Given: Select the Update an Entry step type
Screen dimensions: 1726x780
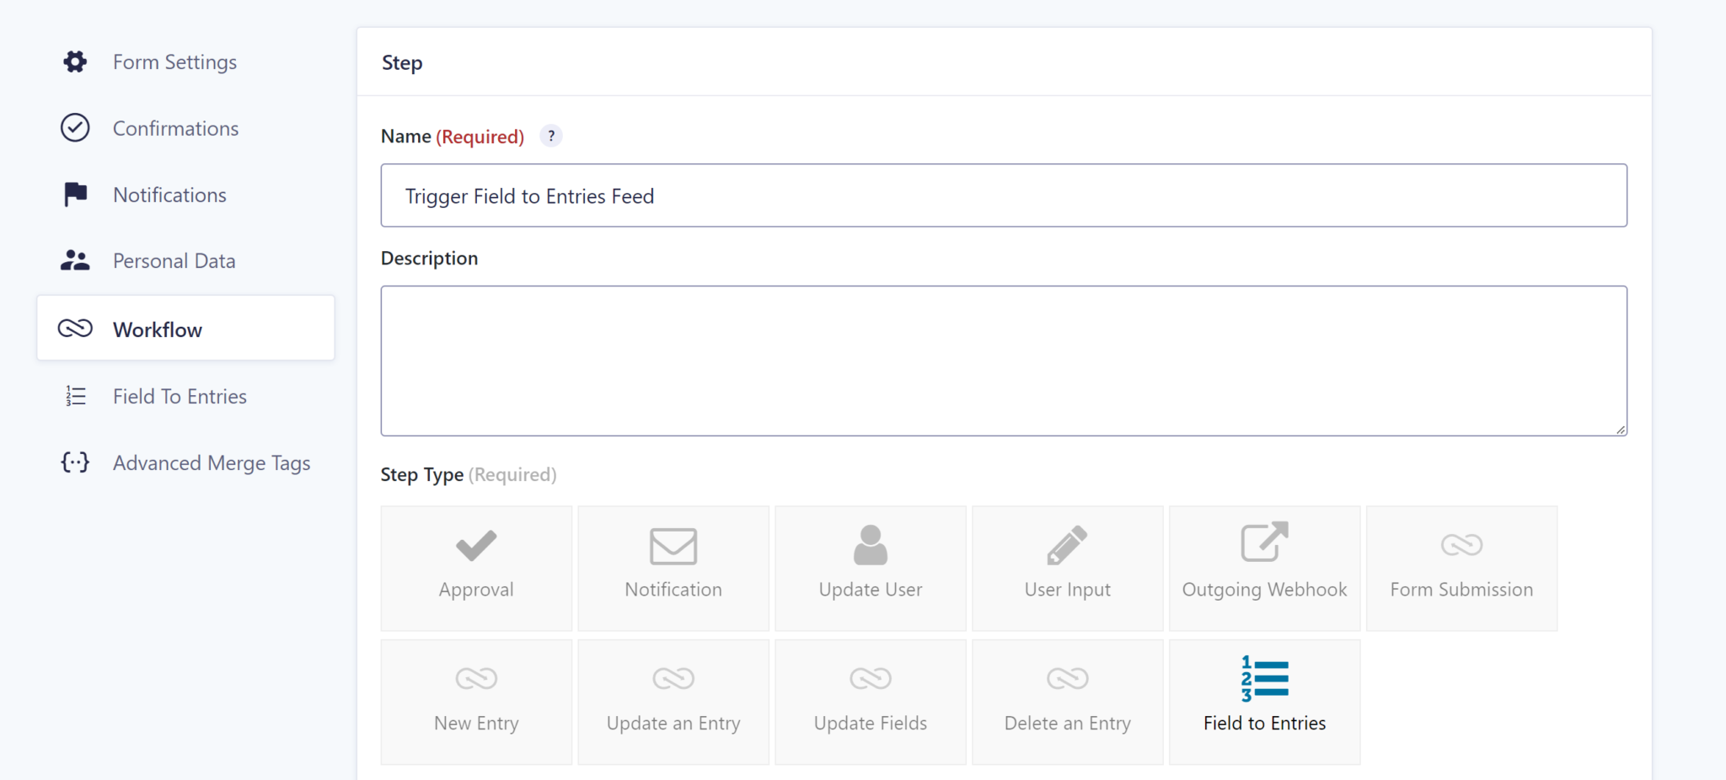Looking at the screenshot, I should 673,702.
